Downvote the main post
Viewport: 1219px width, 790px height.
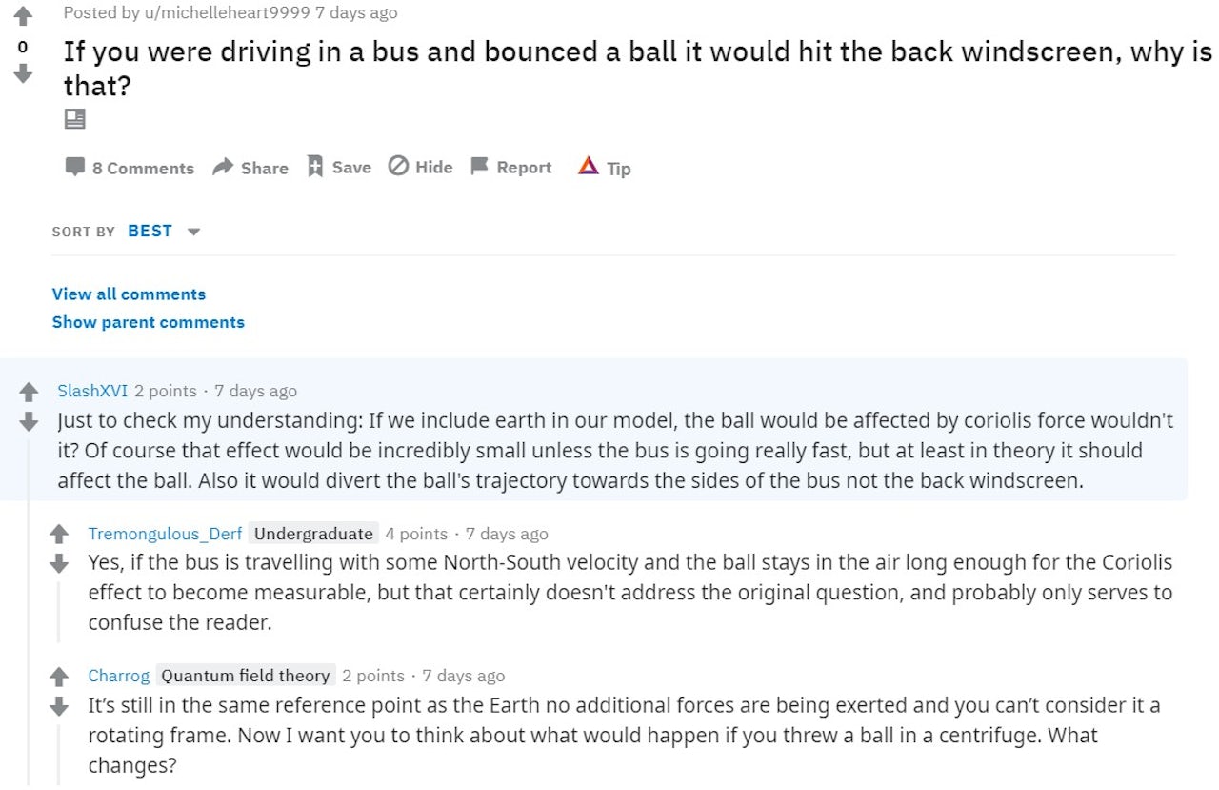tap(23, 73)
